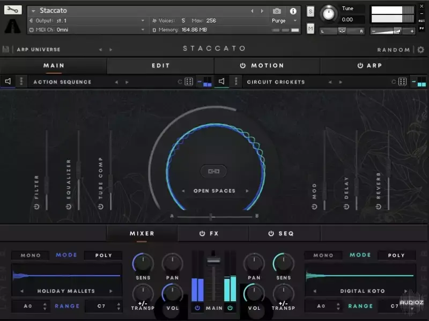Choose next sound after HOLIDAY MALLETS
This screenshot has height=321, width=429.
111,291
